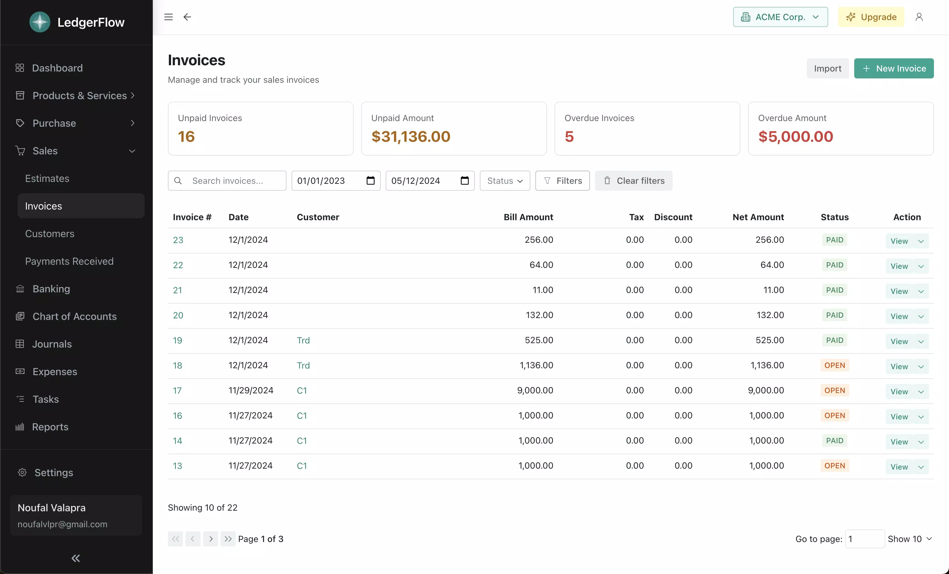Click the Bill Amount column header
Image resolution: width=949 pixels, height=574 pixels.
pyautogui.click(x=528, y=217)
